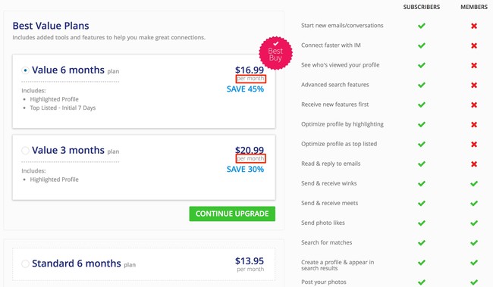493x287 pixels.
Task: Click the MEMBERS column header
Action: tap(474, 7)
